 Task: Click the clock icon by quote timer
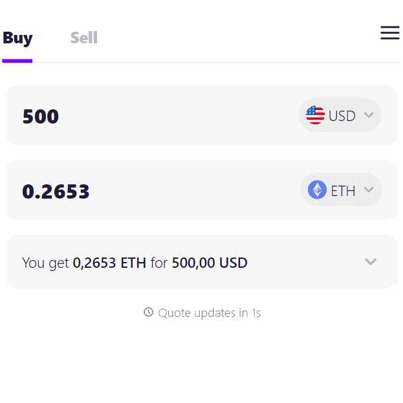[149, 312]
